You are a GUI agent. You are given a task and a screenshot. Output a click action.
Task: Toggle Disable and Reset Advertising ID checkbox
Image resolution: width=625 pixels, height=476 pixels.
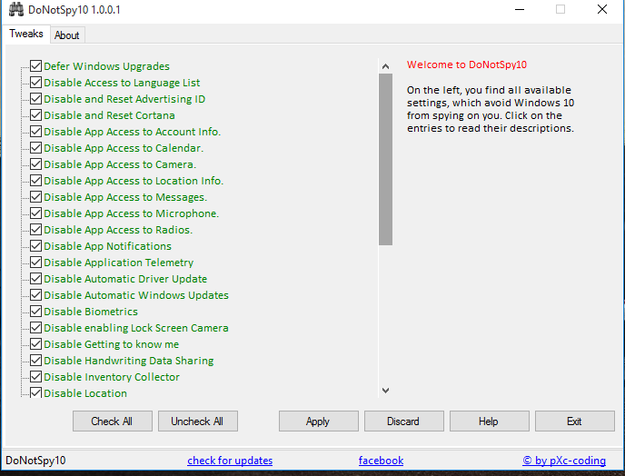(x=35, y=98)
